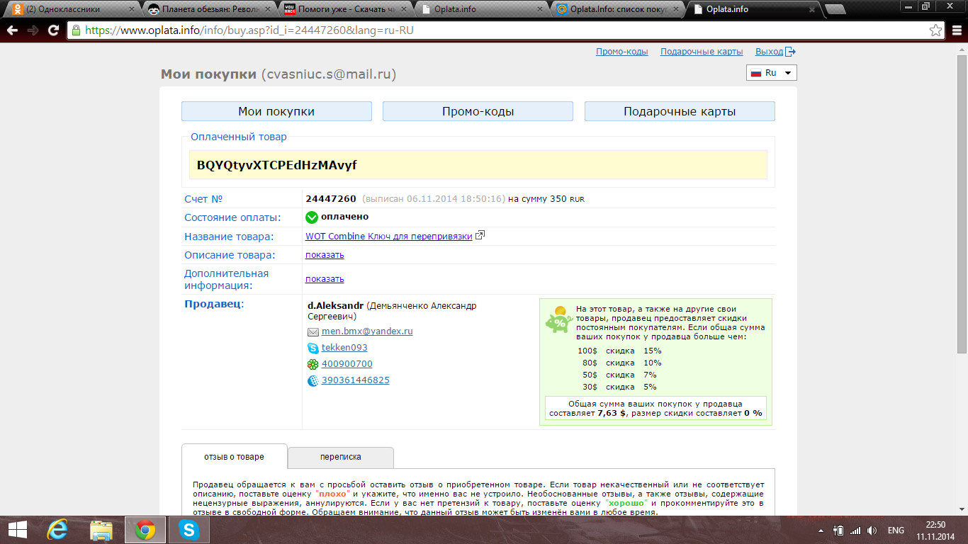Click the Промо-коды button
This screenshot has height=544, width=968.
pos(478,111)
